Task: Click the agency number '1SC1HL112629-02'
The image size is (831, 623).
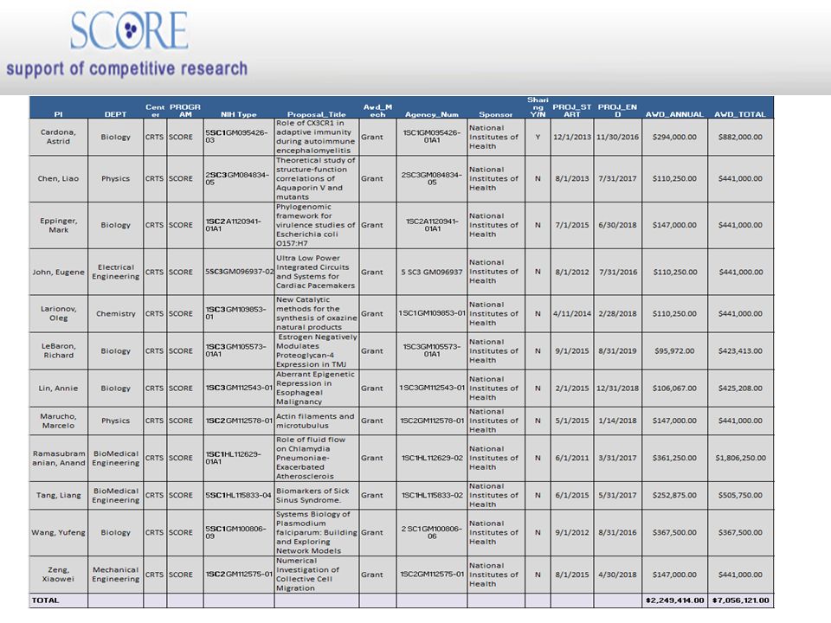Action: click(431, 458)
